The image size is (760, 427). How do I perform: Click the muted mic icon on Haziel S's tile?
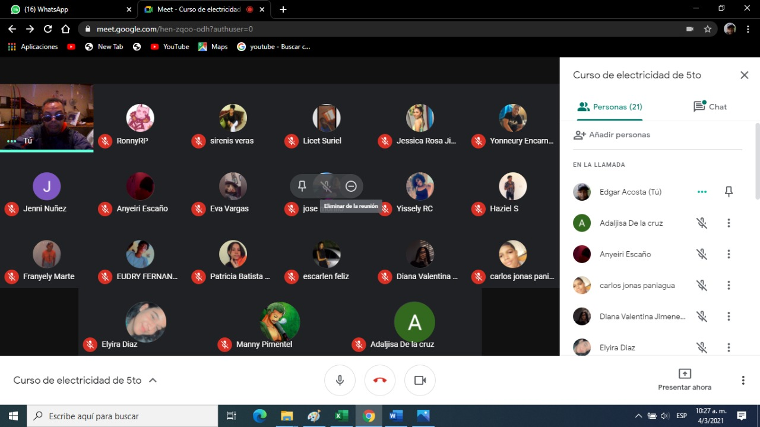478,208
